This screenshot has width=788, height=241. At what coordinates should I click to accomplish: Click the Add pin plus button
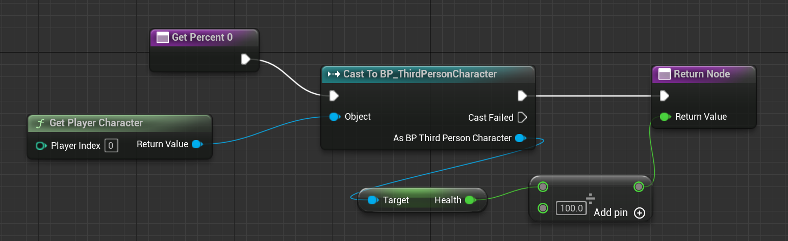coord(640,213)
